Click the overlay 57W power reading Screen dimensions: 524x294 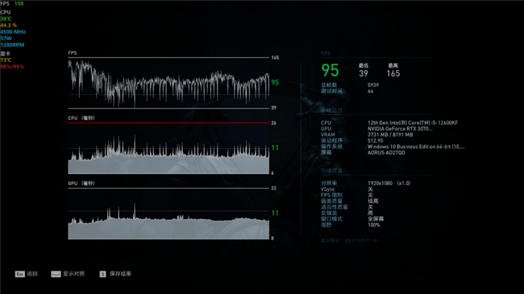click(x=6, y=39)
